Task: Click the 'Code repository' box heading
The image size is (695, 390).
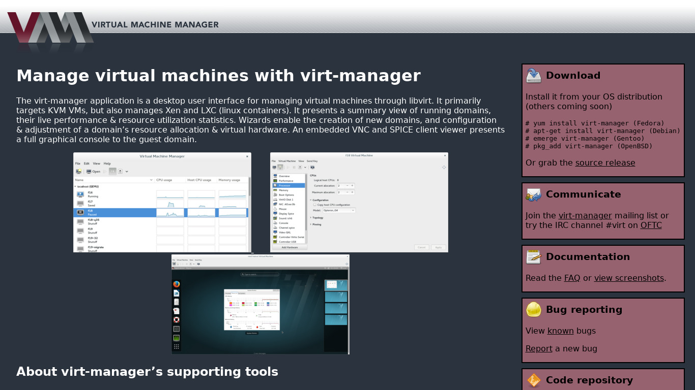Action: [589, 380]
